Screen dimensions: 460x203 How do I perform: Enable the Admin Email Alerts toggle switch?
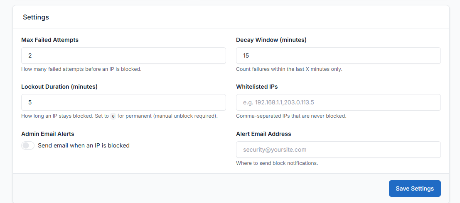28,145
